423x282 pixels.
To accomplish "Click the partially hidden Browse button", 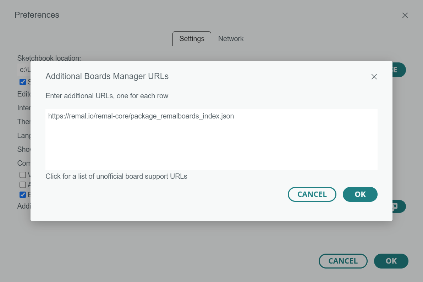I will coord(399,70).
